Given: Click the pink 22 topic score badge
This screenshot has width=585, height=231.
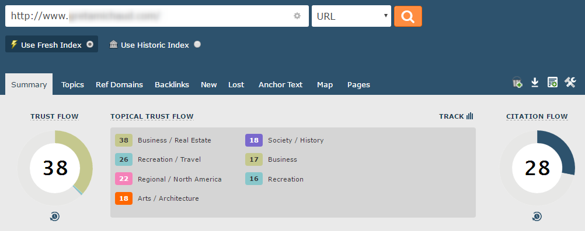Looking at the screenshot, I should (124, 179).
